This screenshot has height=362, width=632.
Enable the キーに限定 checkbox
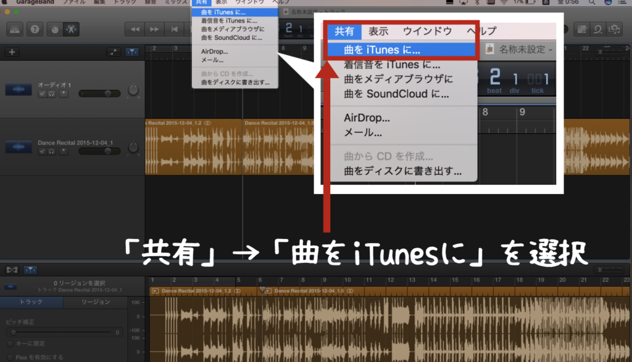point(10,344)
